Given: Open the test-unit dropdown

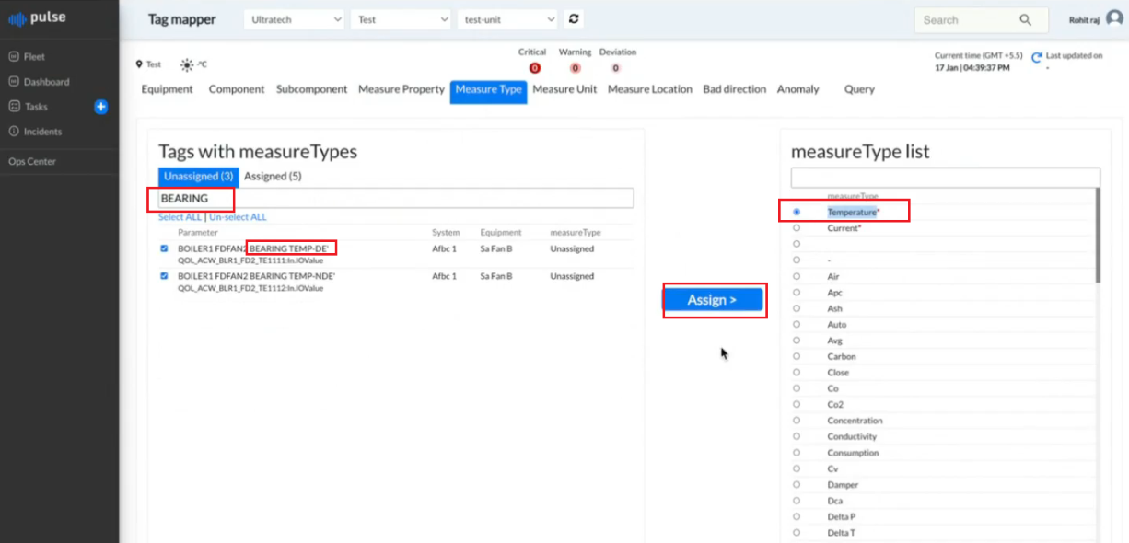Looking at the screenshot, I should coord(507,19).
